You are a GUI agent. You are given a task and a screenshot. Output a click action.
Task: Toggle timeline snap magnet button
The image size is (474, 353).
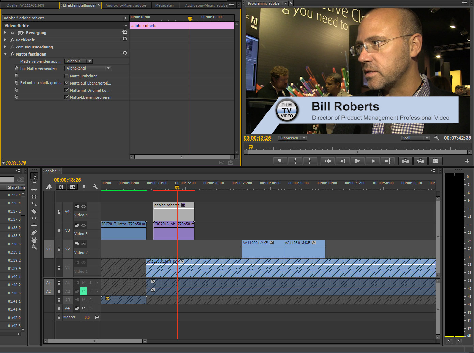pyautogui.click(x=61, y=187)
